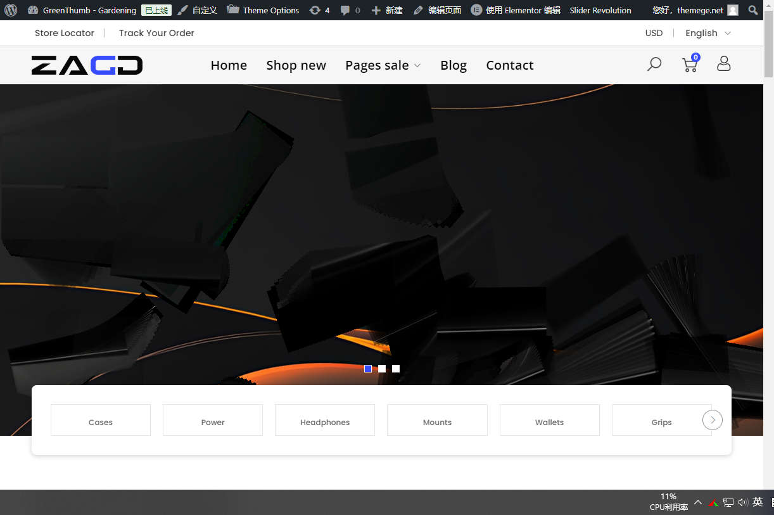Open the Mounts category
The width and height of the screenshot is (774, 515).
(437, 420)
